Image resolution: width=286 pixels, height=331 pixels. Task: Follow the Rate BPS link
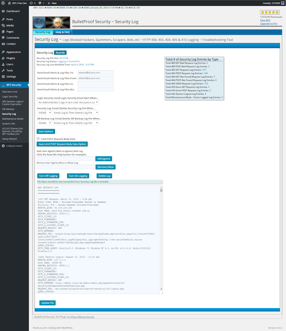[265, 20]
